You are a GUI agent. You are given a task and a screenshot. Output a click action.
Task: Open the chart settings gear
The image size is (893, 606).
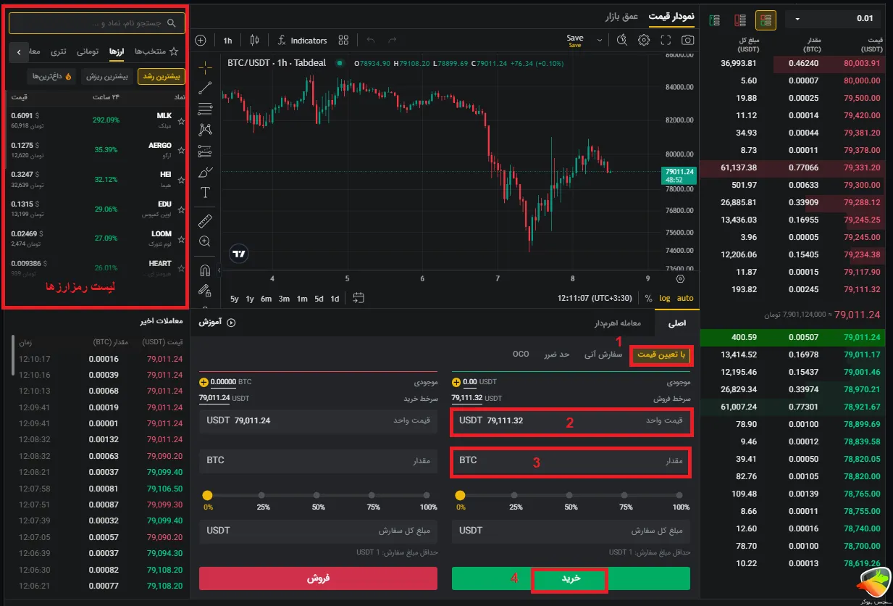pos(644,41)
